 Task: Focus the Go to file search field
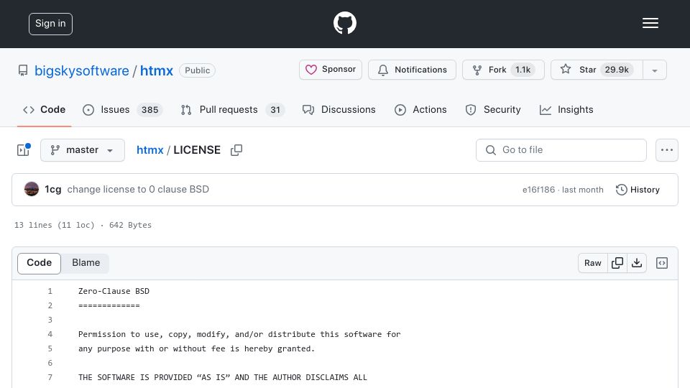click(561, 150)
